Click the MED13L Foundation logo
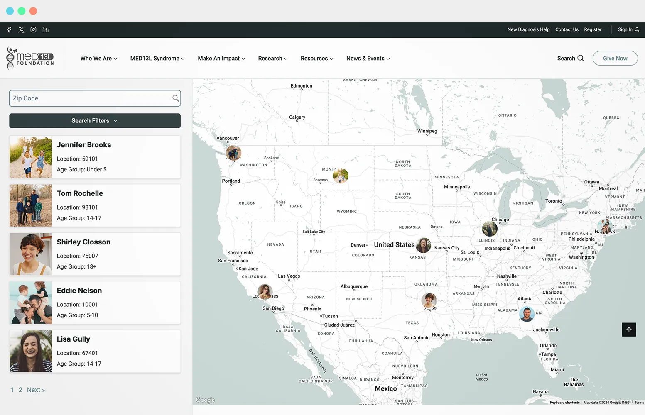 (30, 58)
